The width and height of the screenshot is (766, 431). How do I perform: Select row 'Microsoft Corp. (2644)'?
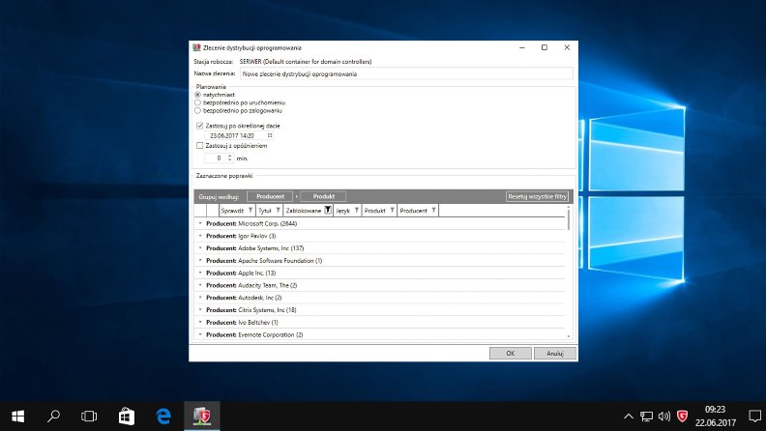[379, 223]
